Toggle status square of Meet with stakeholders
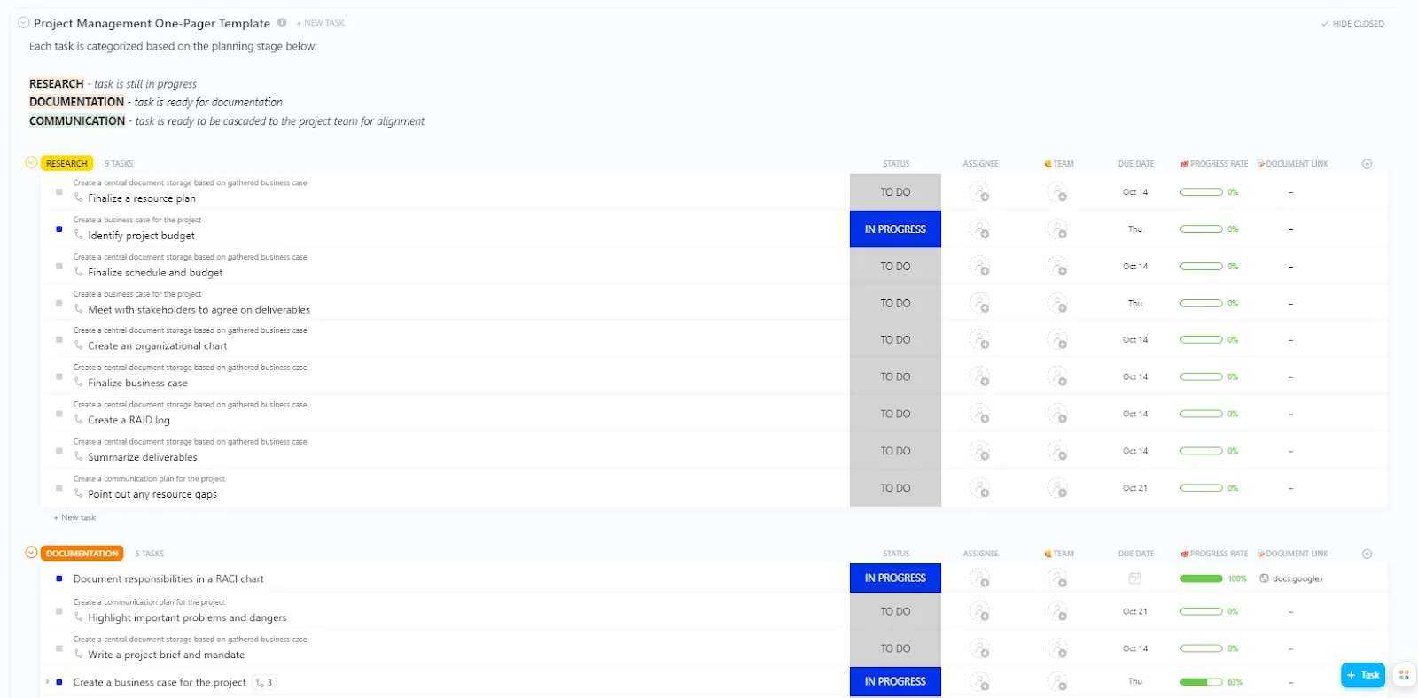Viewport: 1418px width, 698px height. 59,303
